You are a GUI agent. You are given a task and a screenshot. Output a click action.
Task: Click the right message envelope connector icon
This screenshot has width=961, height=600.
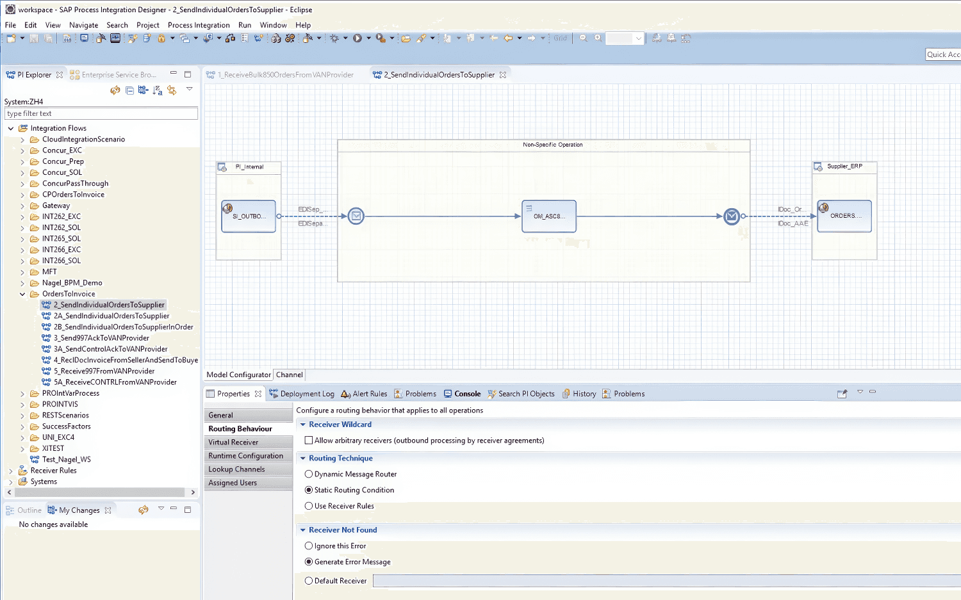[x=732, y=216]
